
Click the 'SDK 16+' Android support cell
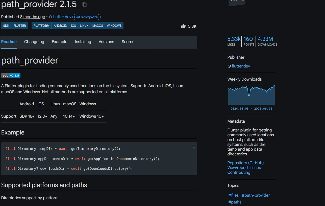27,116
